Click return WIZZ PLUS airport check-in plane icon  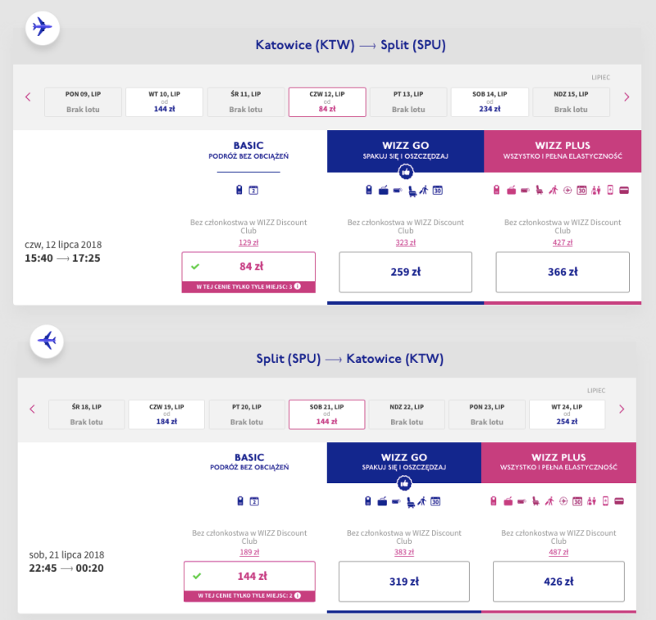[563, 501]
